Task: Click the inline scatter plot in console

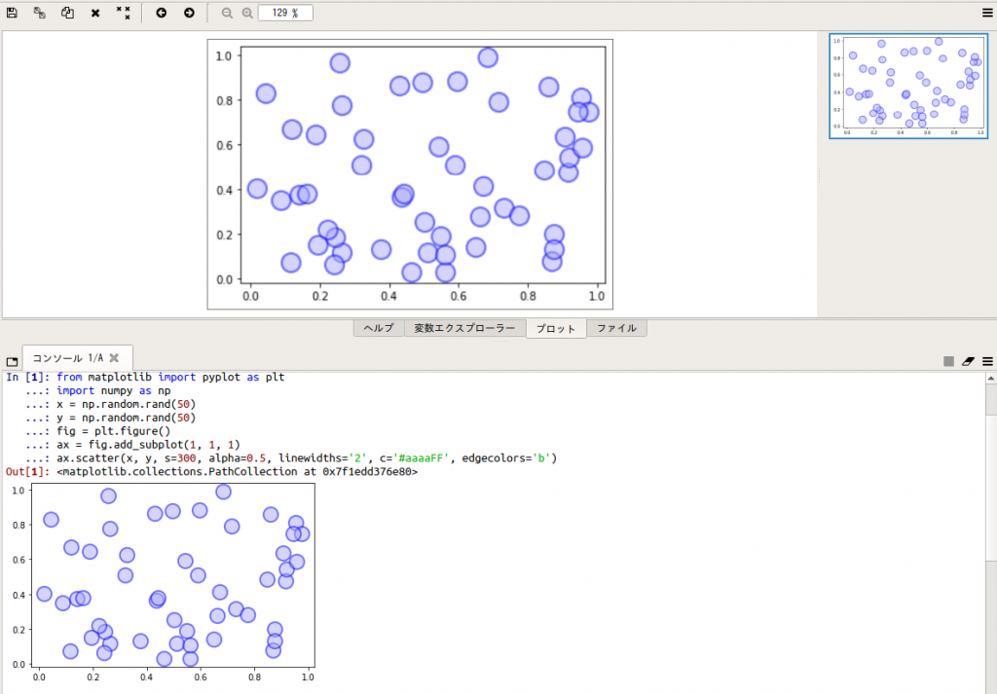Action: tap(165, 583)
